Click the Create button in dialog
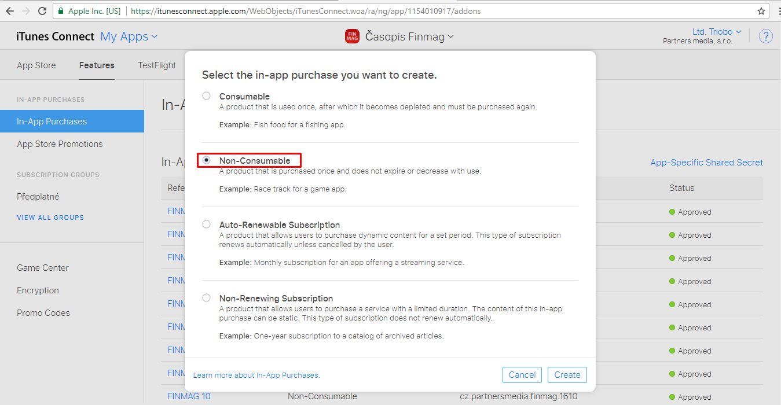 pyautogui.click(x=567, y=375)
